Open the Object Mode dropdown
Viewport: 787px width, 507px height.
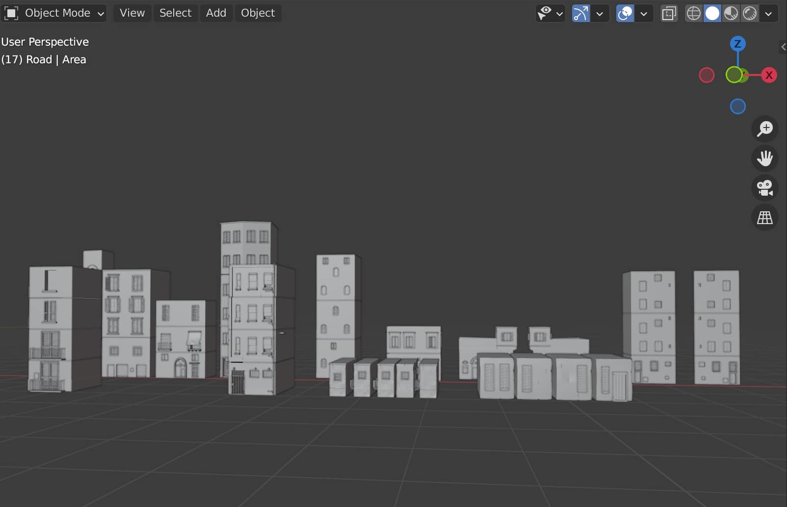pos(54,13)
